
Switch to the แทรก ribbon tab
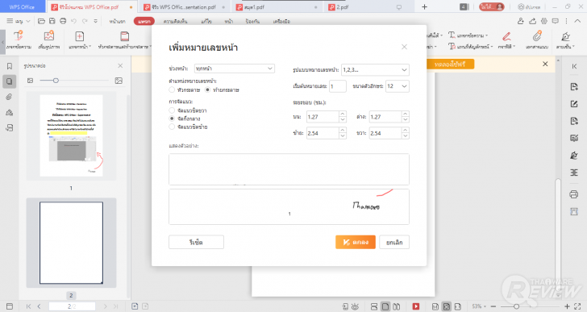pyautogui.click(x=144, y=21)
